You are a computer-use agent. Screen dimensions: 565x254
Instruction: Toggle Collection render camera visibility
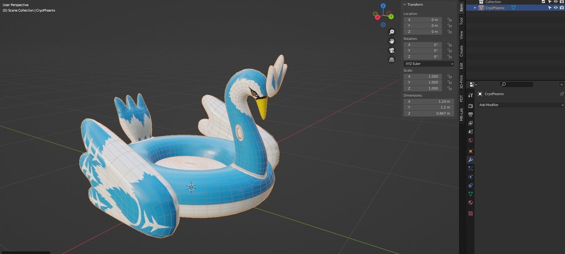(x=562, y=2)
